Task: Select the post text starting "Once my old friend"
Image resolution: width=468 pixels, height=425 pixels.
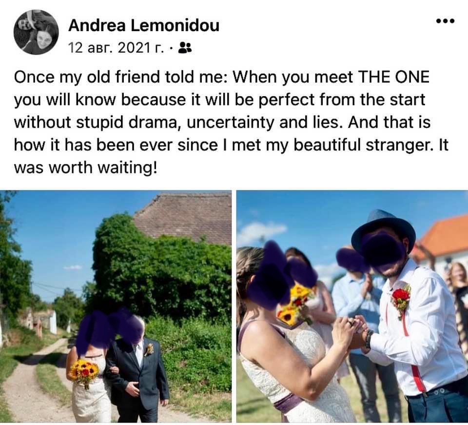Action: coord(231,122)
